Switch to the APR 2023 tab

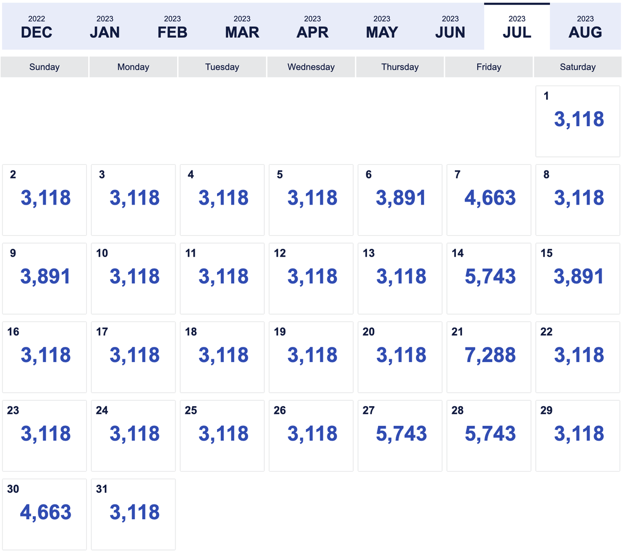point(312,26)
